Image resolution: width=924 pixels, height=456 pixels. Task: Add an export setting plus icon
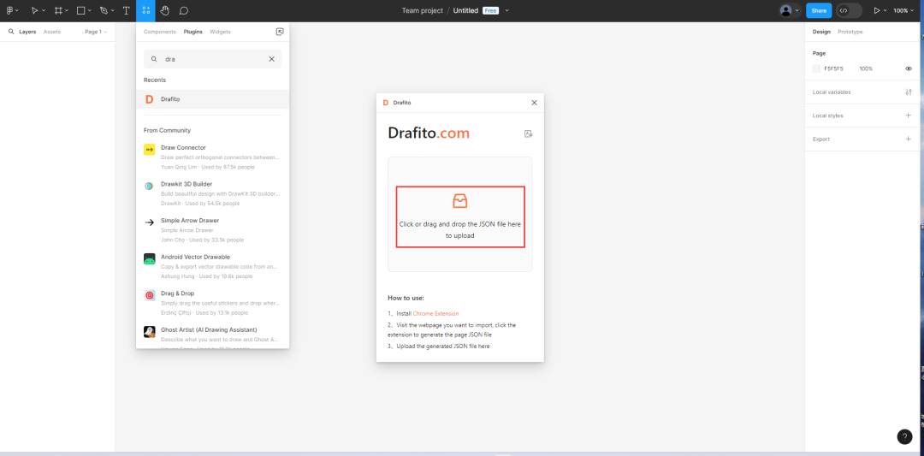[908, 139]
